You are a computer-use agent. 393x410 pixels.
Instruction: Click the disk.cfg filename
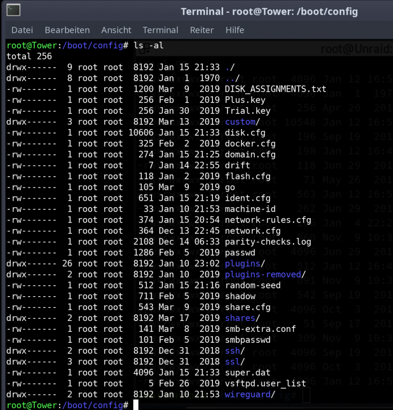click(x=245, y=133)
